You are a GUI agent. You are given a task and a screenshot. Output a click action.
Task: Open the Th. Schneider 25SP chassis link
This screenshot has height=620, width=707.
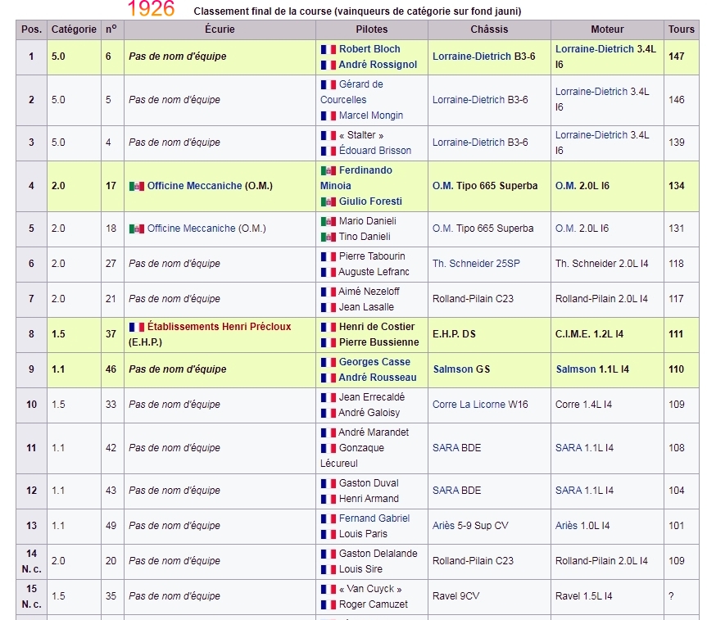point(476,264)
